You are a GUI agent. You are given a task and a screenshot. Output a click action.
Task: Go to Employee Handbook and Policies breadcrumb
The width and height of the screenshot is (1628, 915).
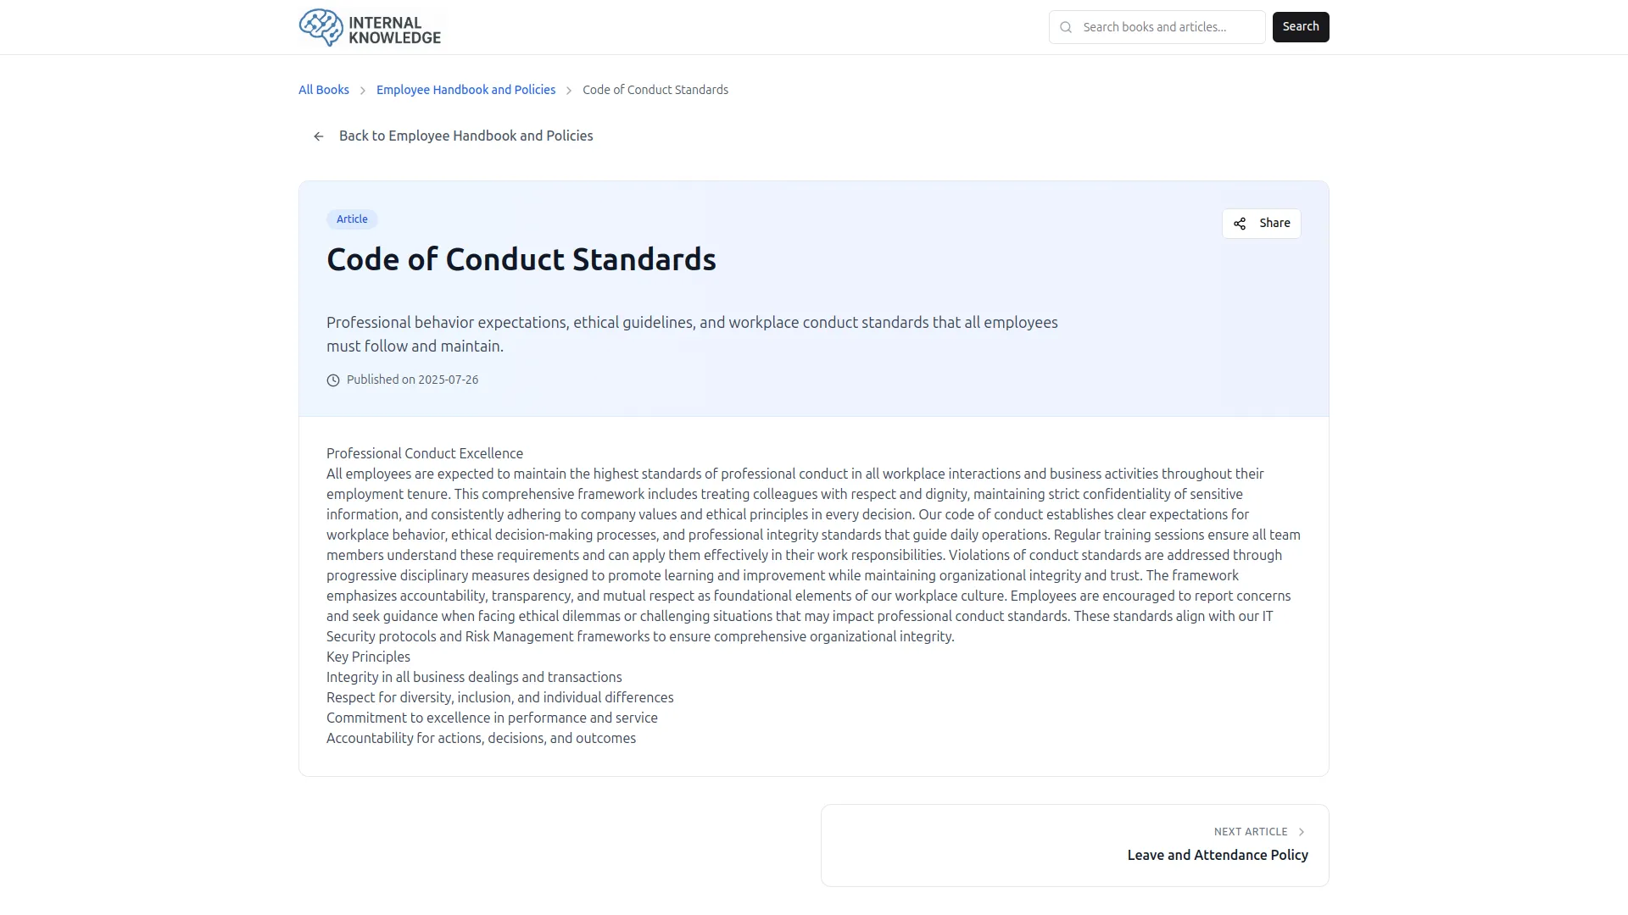(x=466, y=90)
